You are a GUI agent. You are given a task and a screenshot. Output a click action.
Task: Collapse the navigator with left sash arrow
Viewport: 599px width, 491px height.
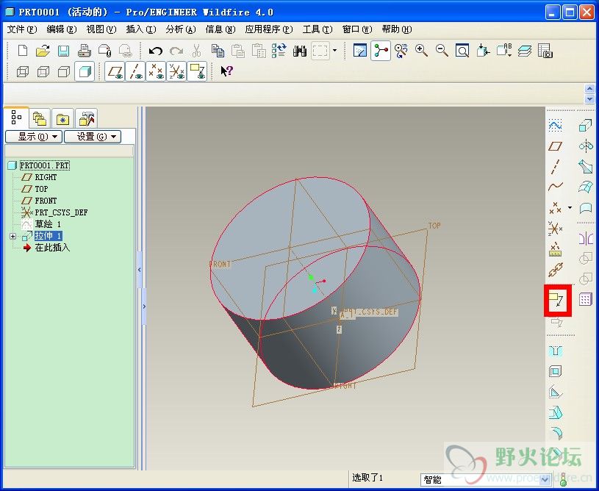coord(139,269)
